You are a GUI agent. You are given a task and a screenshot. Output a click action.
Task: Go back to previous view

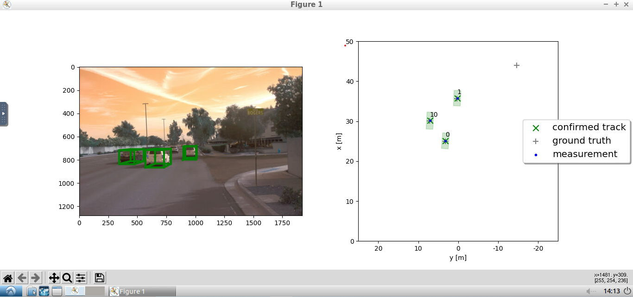click(21, 278)
